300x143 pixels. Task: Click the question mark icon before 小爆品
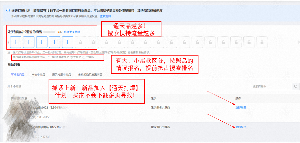pos(84,57)
